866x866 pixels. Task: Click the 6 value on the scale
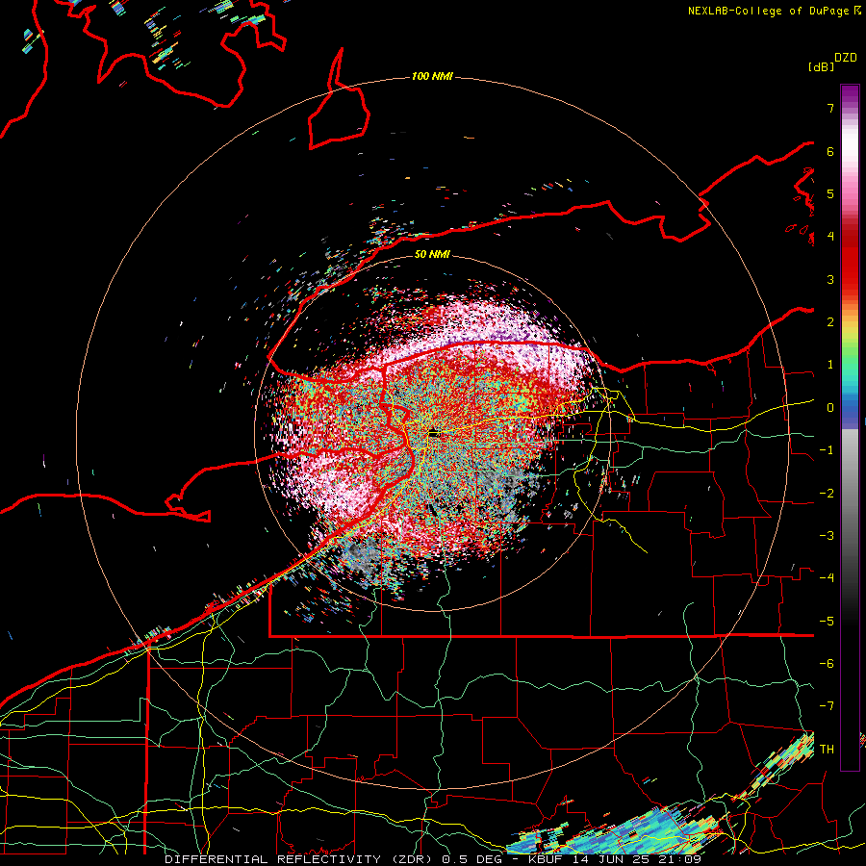830,151
